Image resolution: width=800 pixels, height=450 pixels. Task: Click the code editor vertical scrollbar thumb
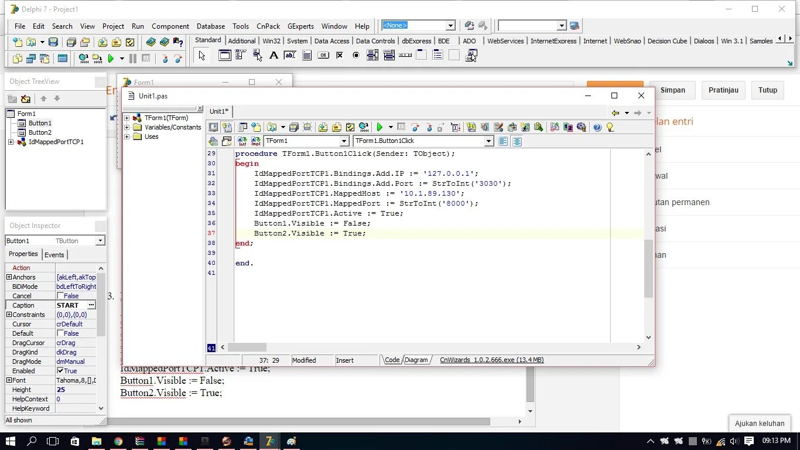pos(648,268)
